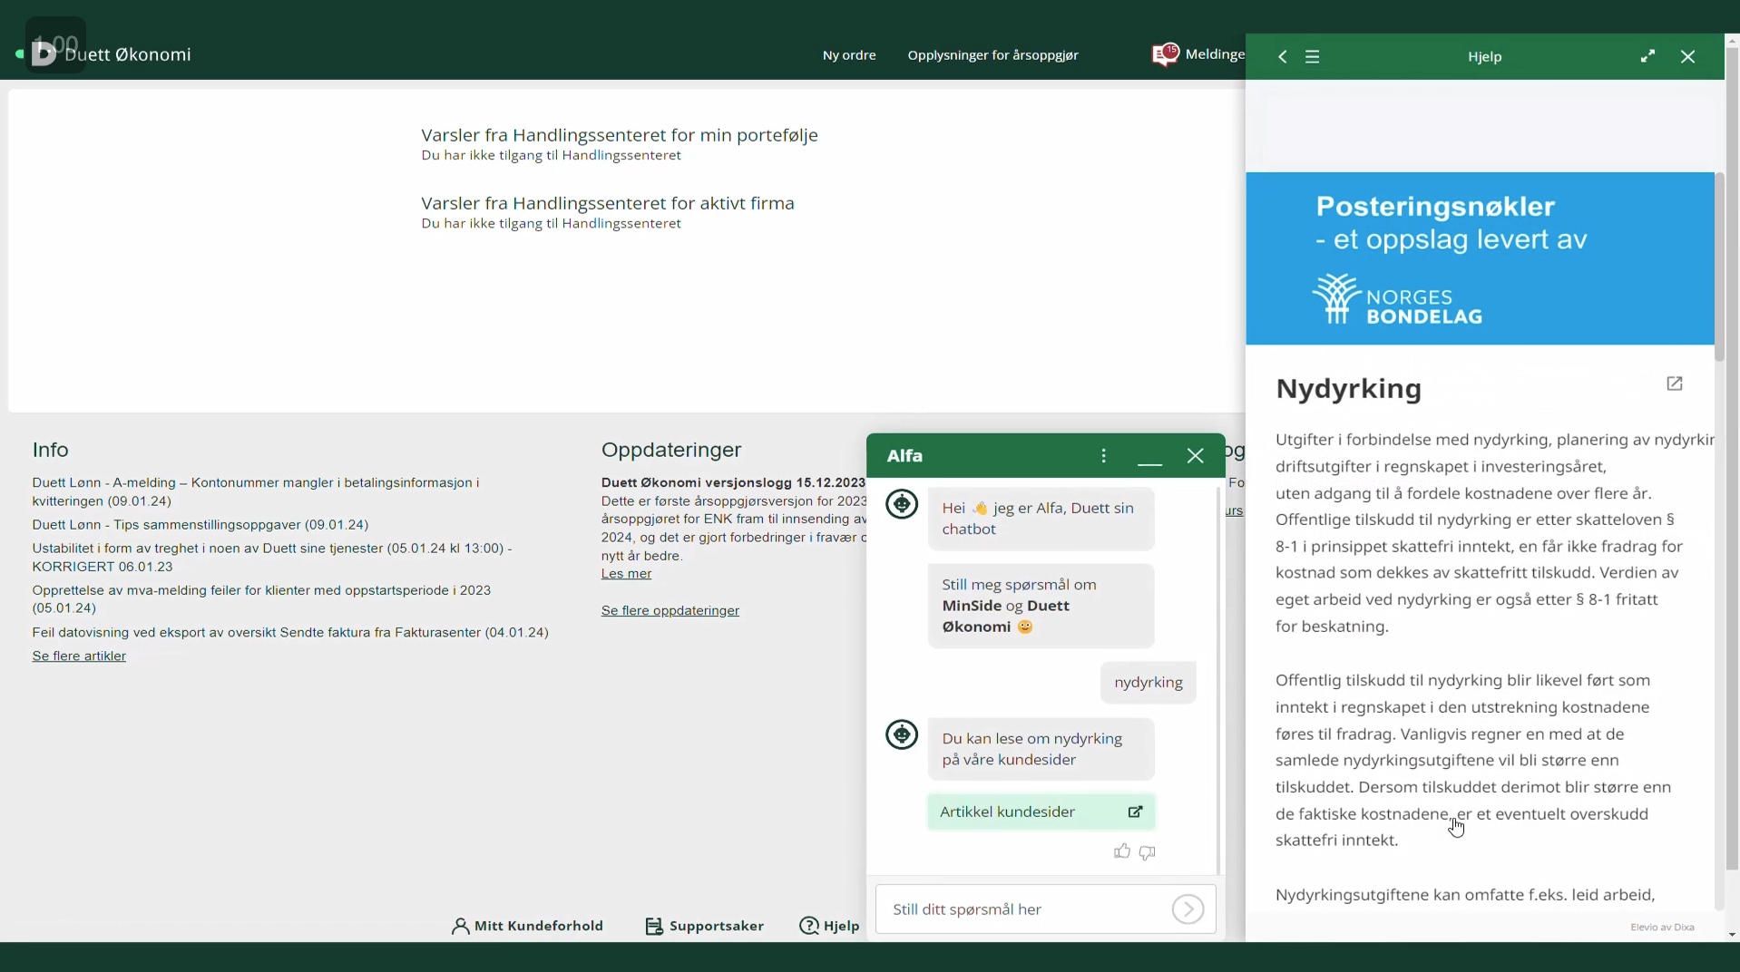Open the Feil datovisning ved eksport article
The image size is (1740, 972).
tap(290, 633)
